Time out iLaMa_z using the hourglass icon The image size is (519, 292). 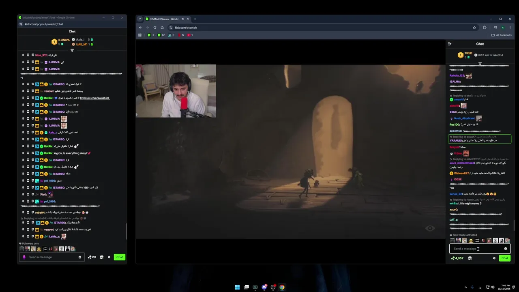[x=28, y=236]
